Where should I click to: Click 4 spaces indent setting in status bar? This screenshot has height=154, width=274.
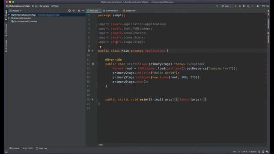253,152
